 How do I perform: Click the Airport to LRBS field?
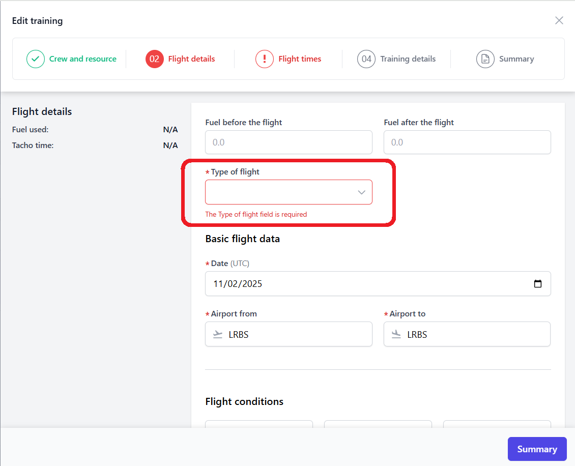467,334
